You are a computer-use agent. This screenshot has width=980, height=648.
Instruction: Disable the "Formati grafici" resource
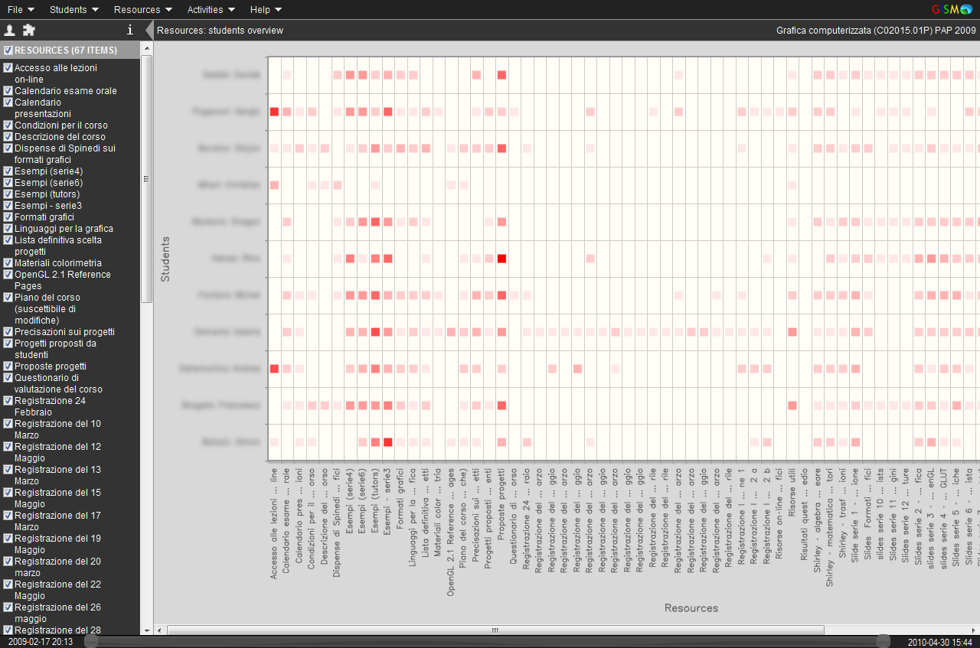coord(7,217)
